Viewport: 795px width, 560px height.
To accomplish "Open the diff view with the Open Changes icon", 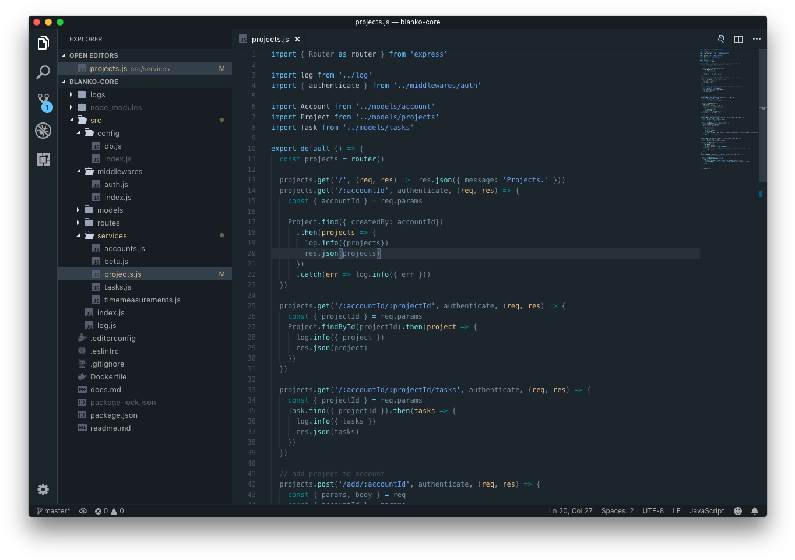I will (x=719, y=39).
